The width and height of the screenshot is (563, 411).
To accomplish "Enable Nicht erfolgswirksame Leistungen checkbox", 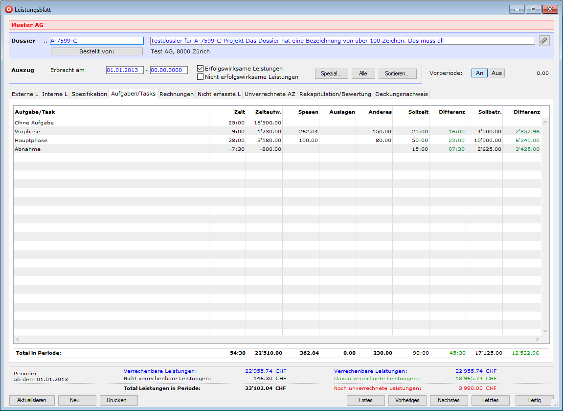I will pos(200,77).
